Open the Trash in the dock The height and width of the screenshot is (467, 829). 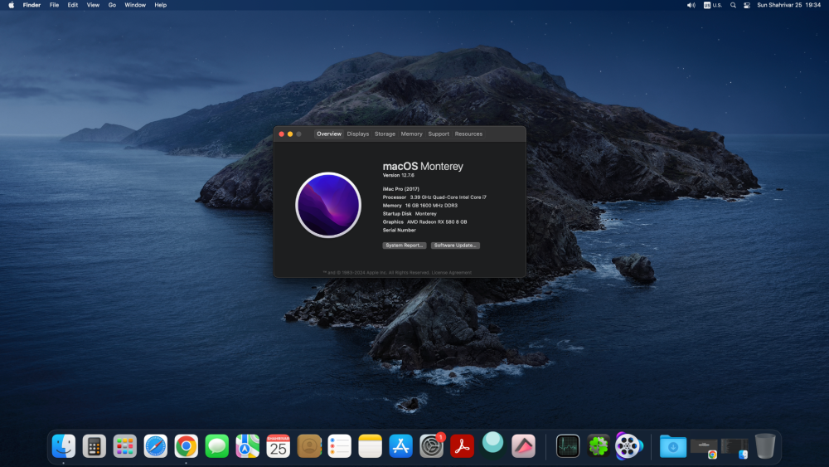tap(764, 445)
